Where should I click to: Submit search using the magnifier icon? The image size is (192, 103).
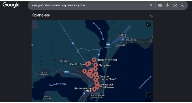point(182,5)
